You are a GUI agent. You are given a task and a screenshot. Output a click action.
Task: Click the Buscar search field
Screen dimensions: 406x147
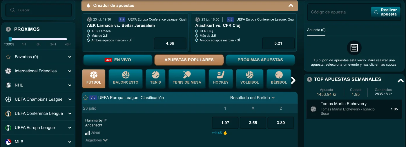[39, 10]
